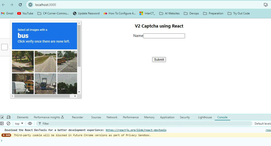The image size is (271, 146).
Task: Clear the console with the clear icon
Action: [x=9, y=123]
